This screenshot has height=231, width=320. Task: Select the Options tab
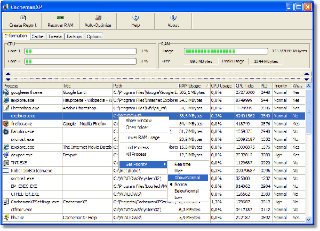94,36
